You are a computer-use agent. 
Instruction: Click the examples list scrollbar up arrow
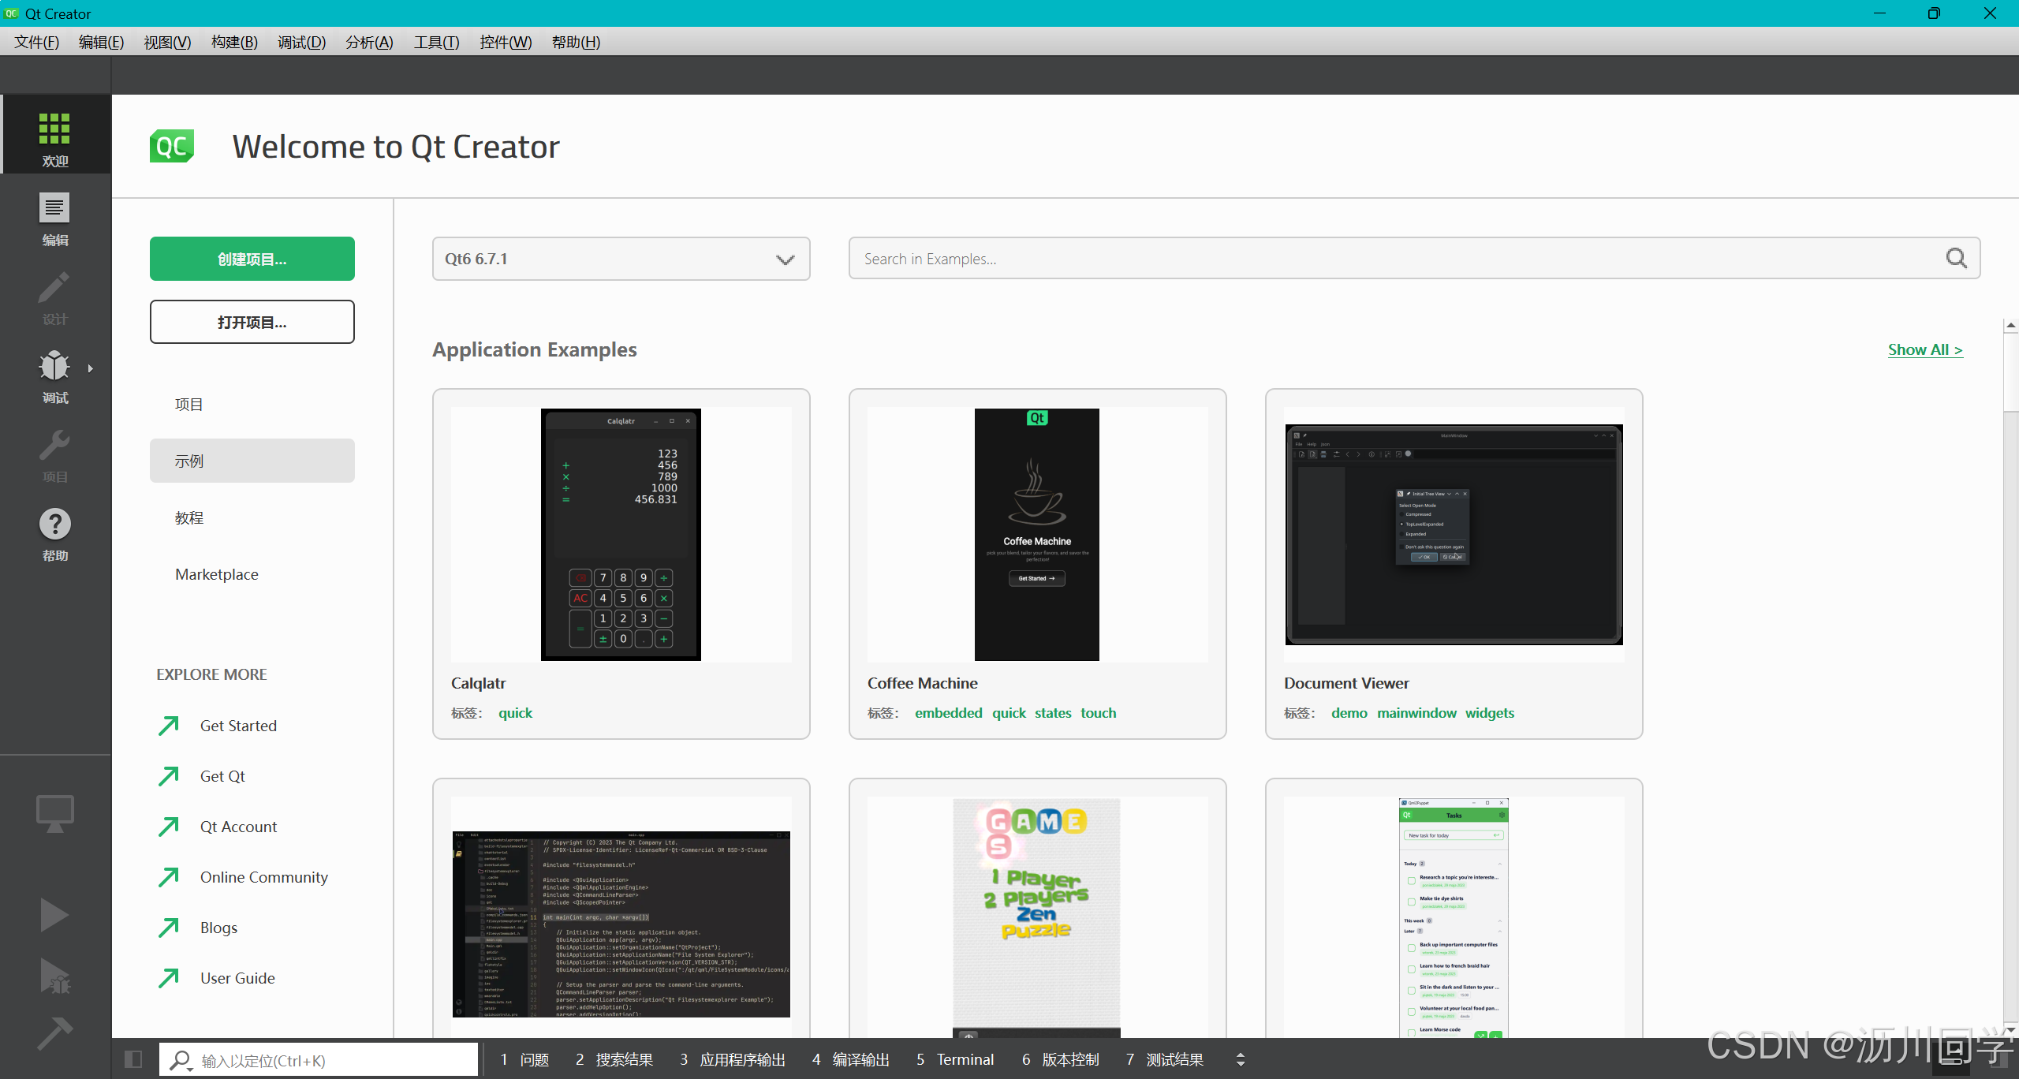(2010, 325)
